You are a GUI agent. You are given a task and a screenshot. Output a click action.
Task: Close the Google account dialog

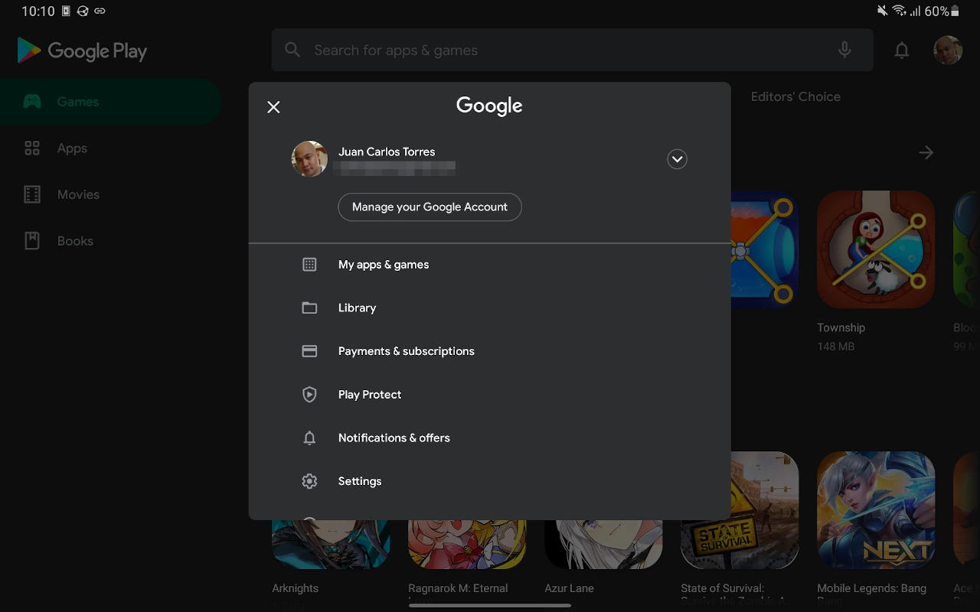coord(273,107)
